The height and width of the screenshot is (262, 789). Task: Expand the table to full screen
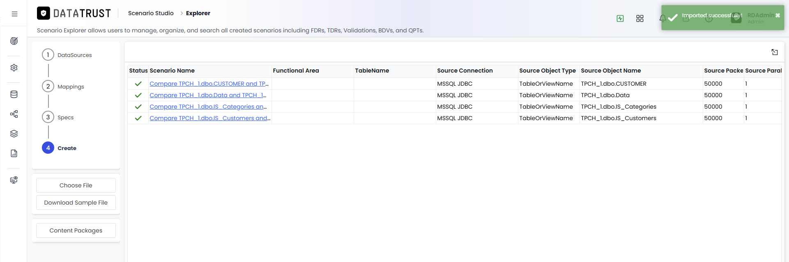775,52
